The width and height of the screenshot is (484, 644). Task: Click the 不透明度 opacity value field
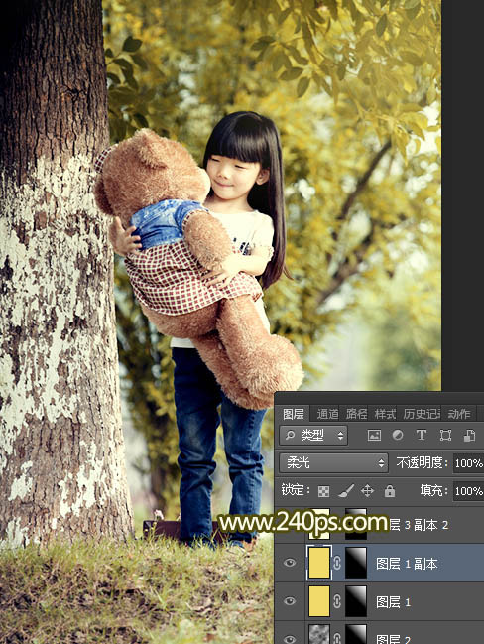point(468,463)
